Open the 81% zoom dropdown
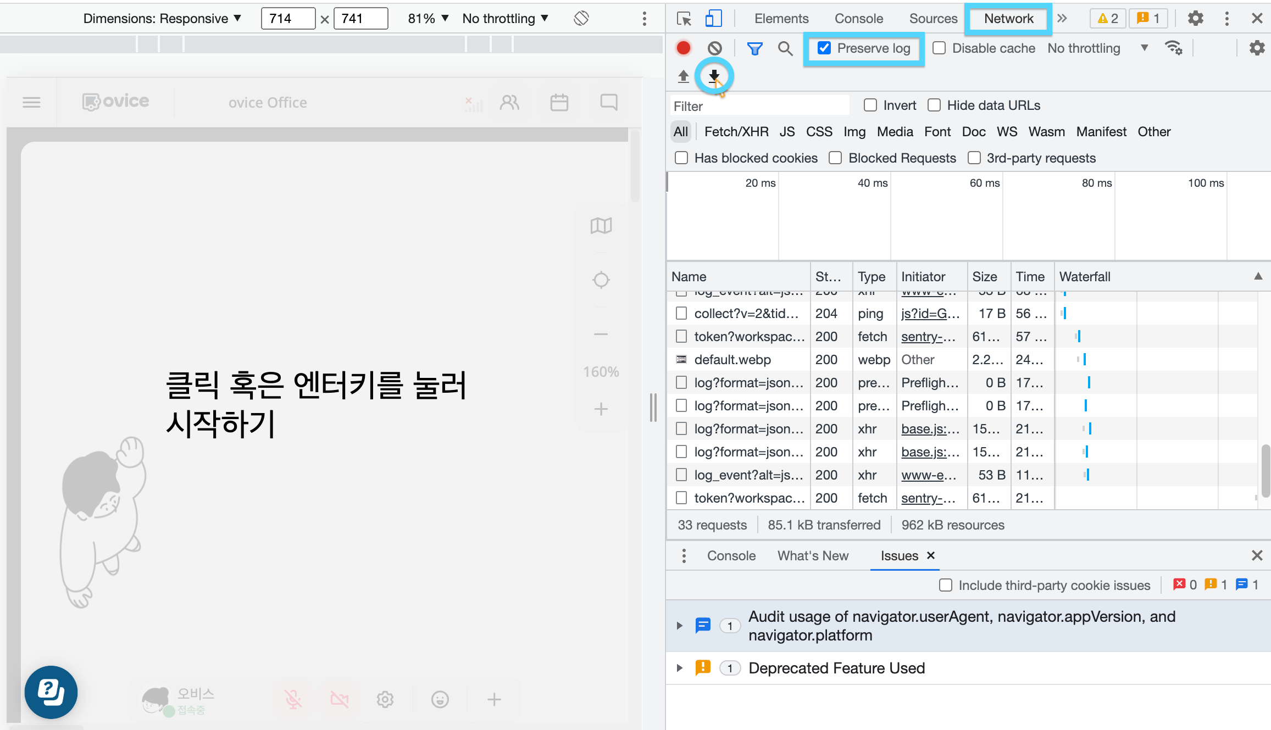Screen dimensions: 1271x730 pos(428,19)
